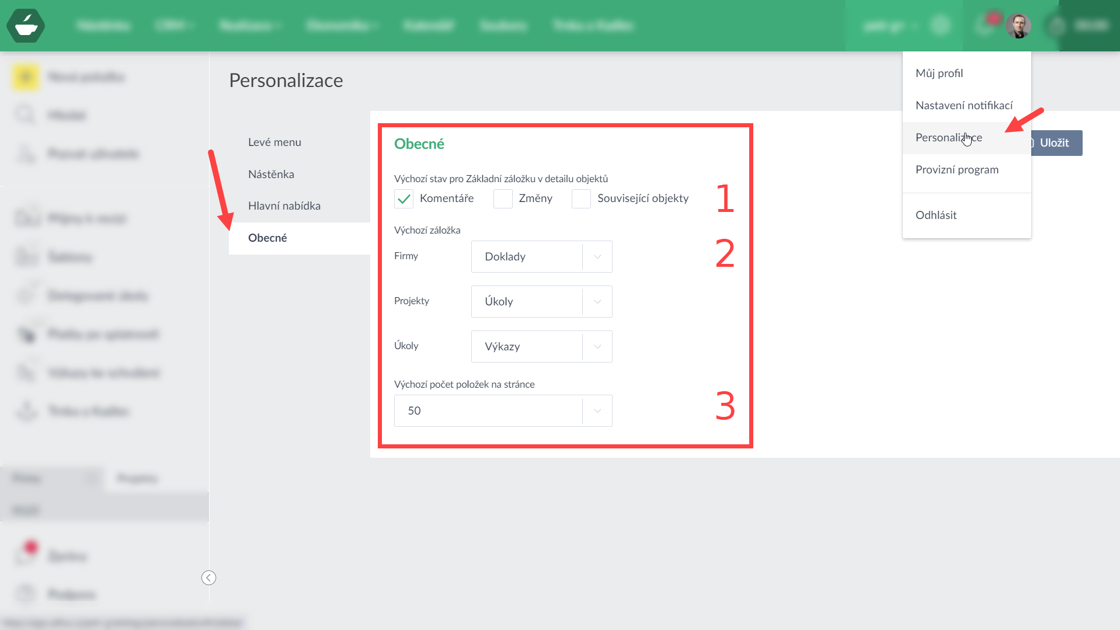1120x630 pixels.
Task: Collapse the left sidebar with the arrow icon
Action: point(208,577)
